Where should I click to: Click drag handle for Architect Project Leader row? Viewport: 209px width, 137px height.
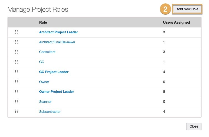tap(17, 32)
